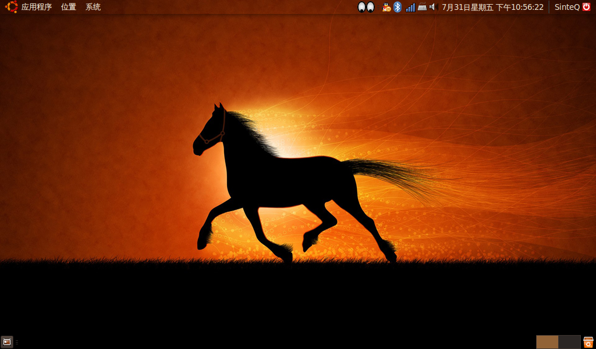Click the Show Desktop button

coord(7,342)
